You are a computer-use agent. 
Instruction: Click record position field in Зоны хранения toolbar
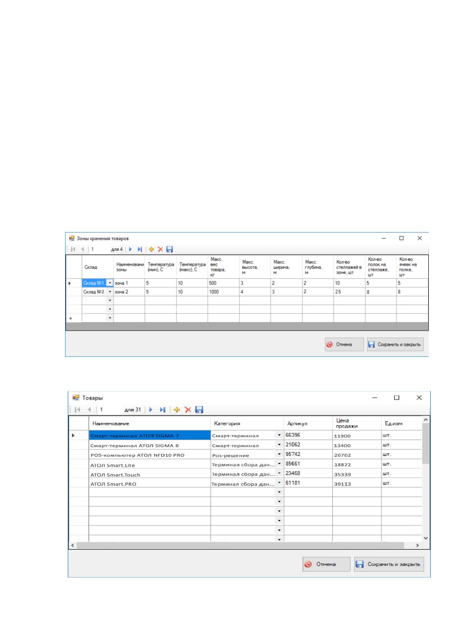[100, 249]
